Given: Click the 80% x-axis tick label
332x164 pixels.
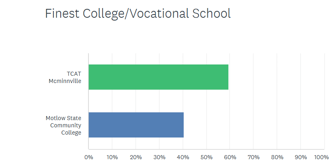Looking at the screenshot, I should 277,157.
